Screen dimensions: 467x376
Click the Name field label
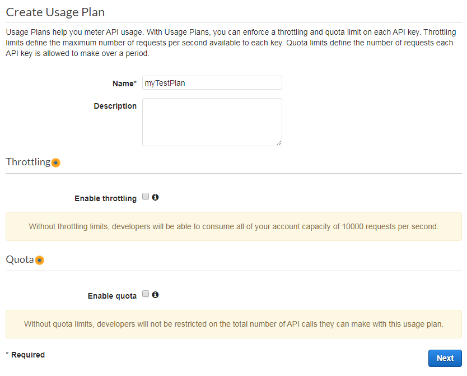[x=124, y=83]
